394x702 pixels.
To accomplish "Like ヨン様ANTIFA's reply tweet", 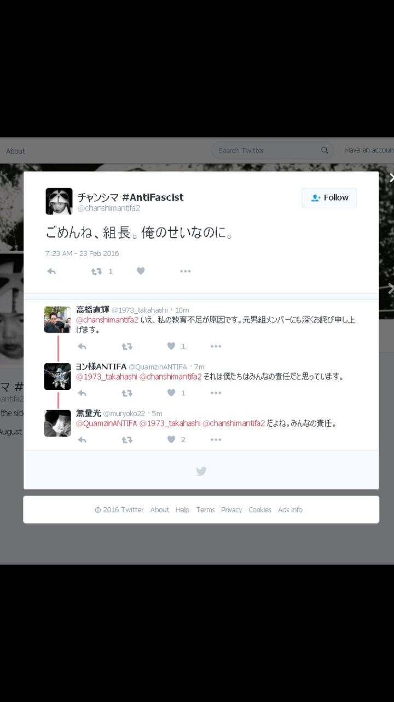I will [x=171, y=393].
